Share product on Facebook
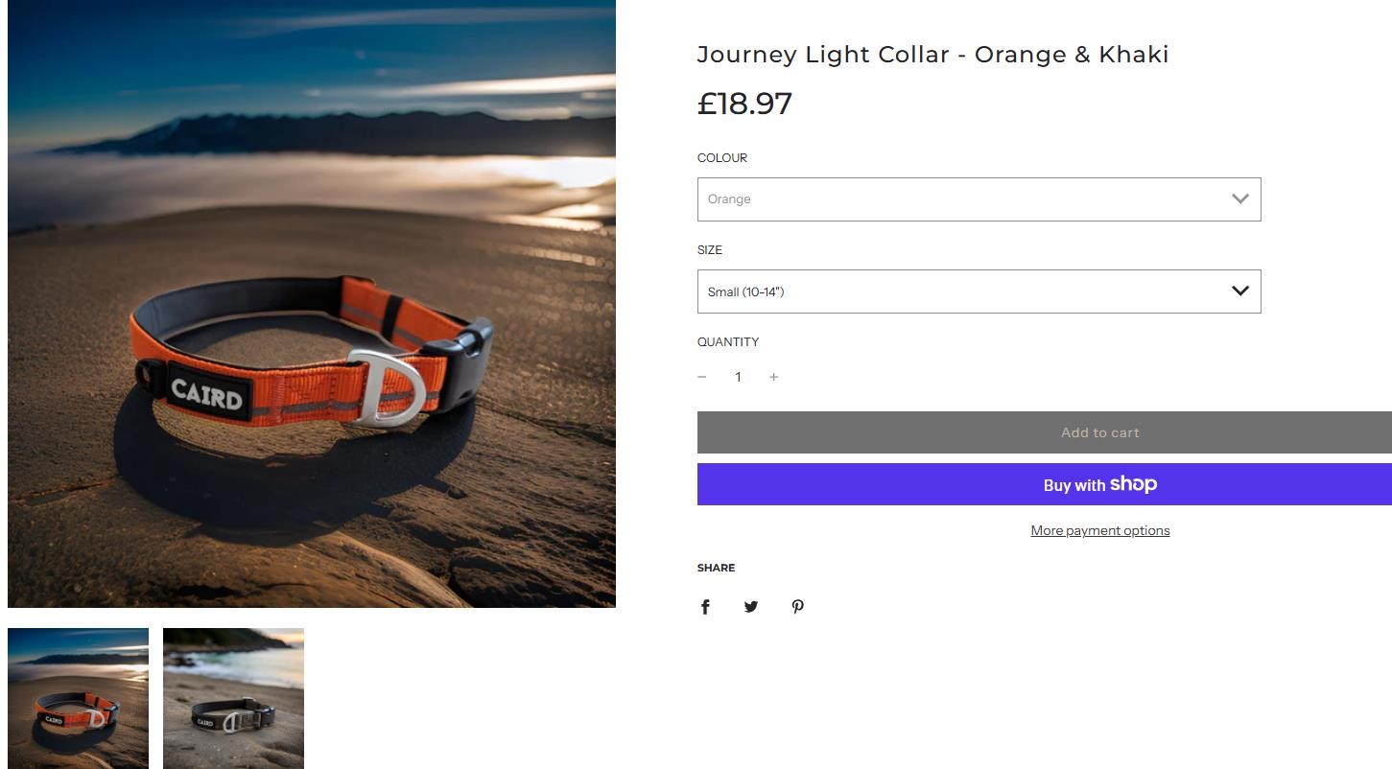Image resolution: width=1392 pixels, height=769 pixels. (705, 607)
